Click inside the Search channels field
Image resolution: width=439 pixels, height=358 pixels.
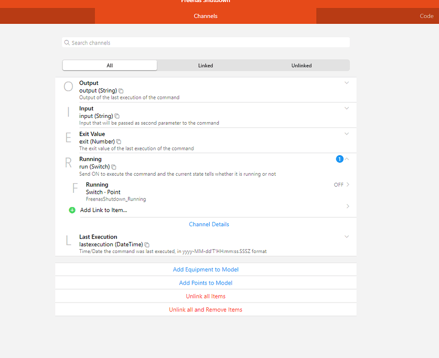(x=205, y=42)
